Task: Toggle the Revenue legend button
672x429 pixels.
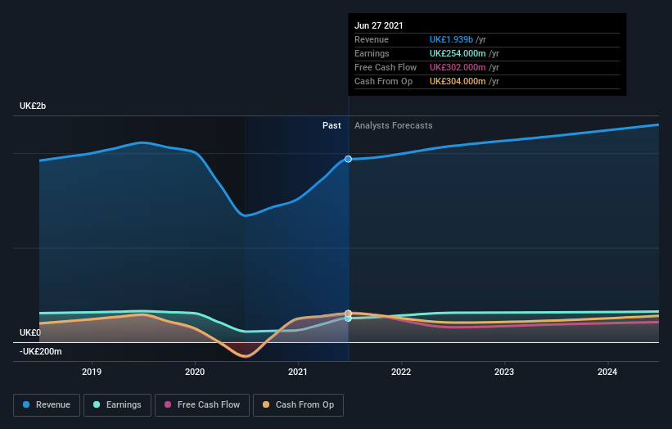Action: (47, 405)
